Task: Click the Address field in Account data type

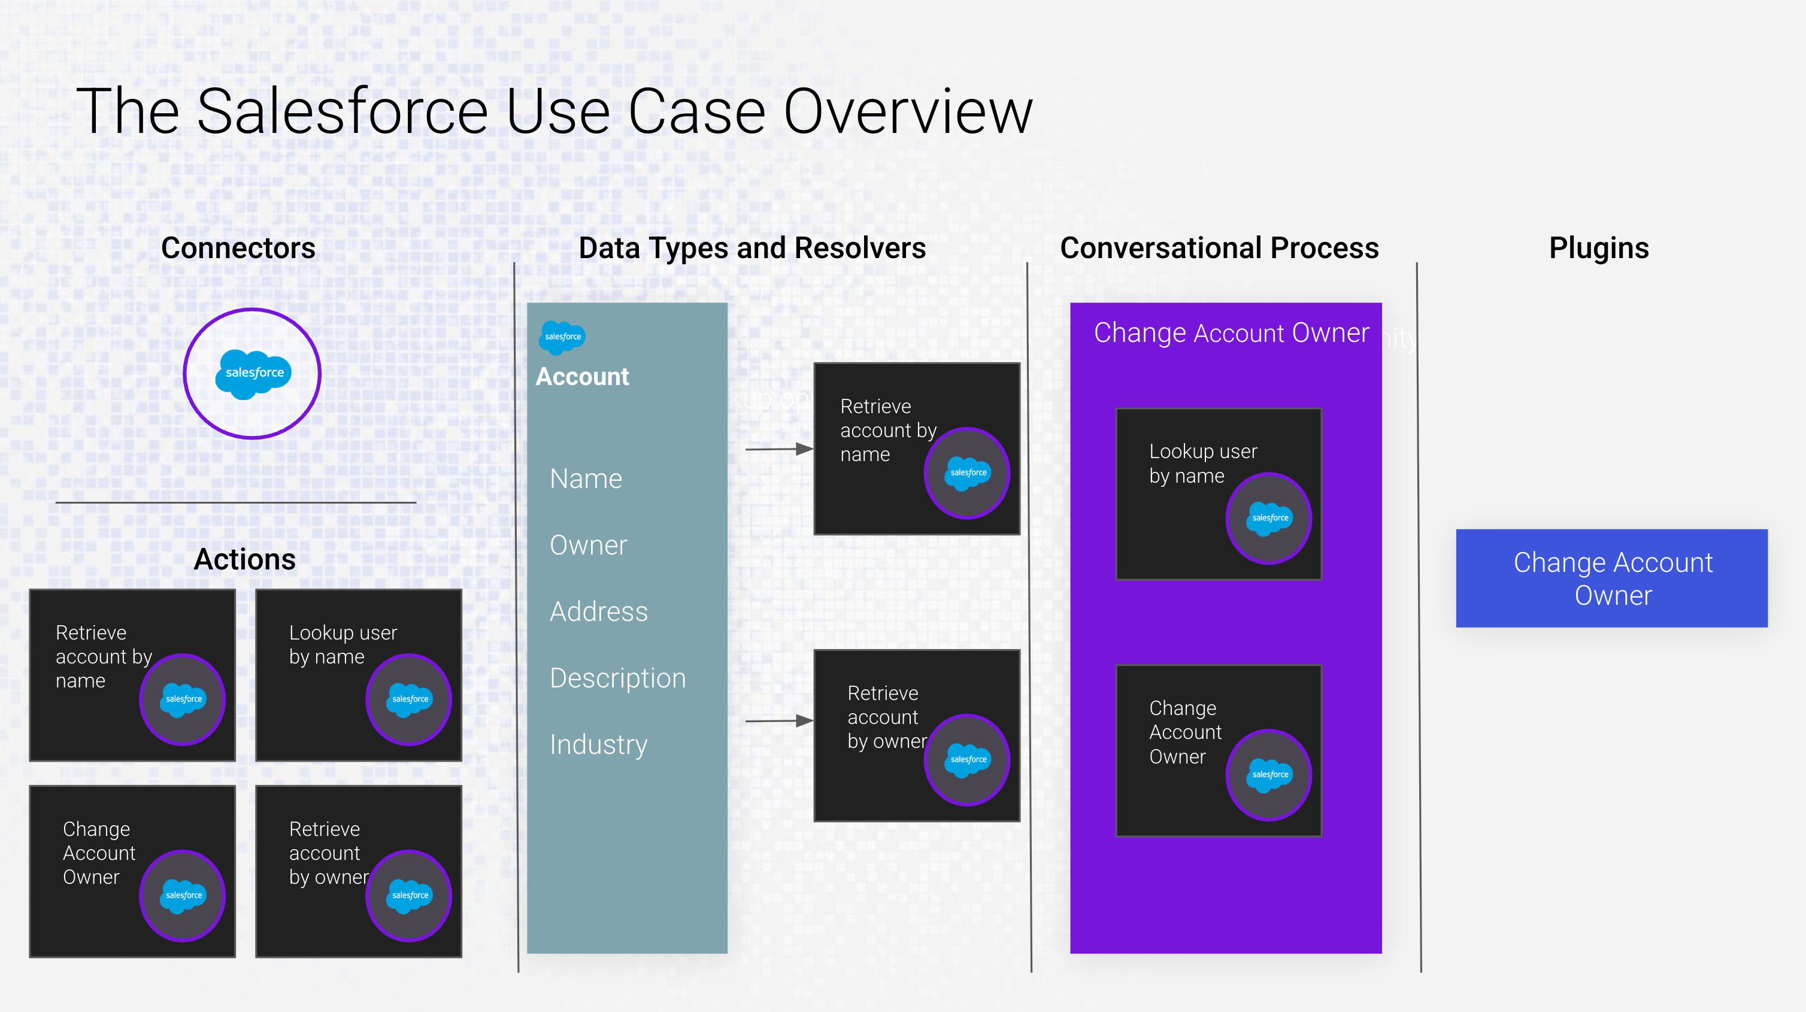Action: point(599,611)
